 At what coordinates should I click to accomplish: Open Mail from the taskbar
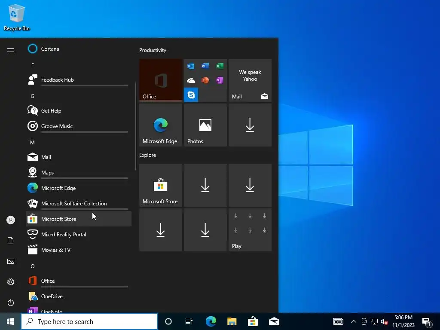point(274,321)
